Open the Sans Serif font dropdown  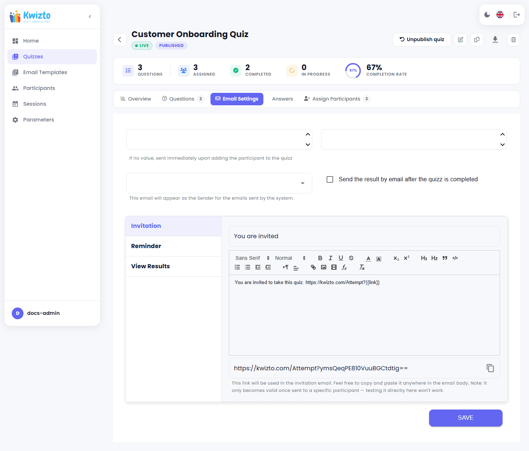tap(252, 258)
